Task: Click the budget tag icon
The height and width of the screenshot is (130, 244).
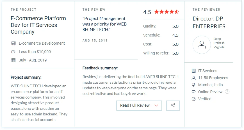Action: click(x=13, y=52)
